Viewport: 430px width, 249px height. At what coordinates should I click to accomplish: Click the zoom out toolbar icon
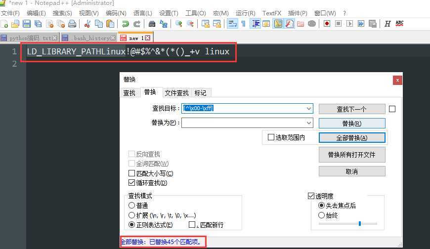tap(190, 24)
